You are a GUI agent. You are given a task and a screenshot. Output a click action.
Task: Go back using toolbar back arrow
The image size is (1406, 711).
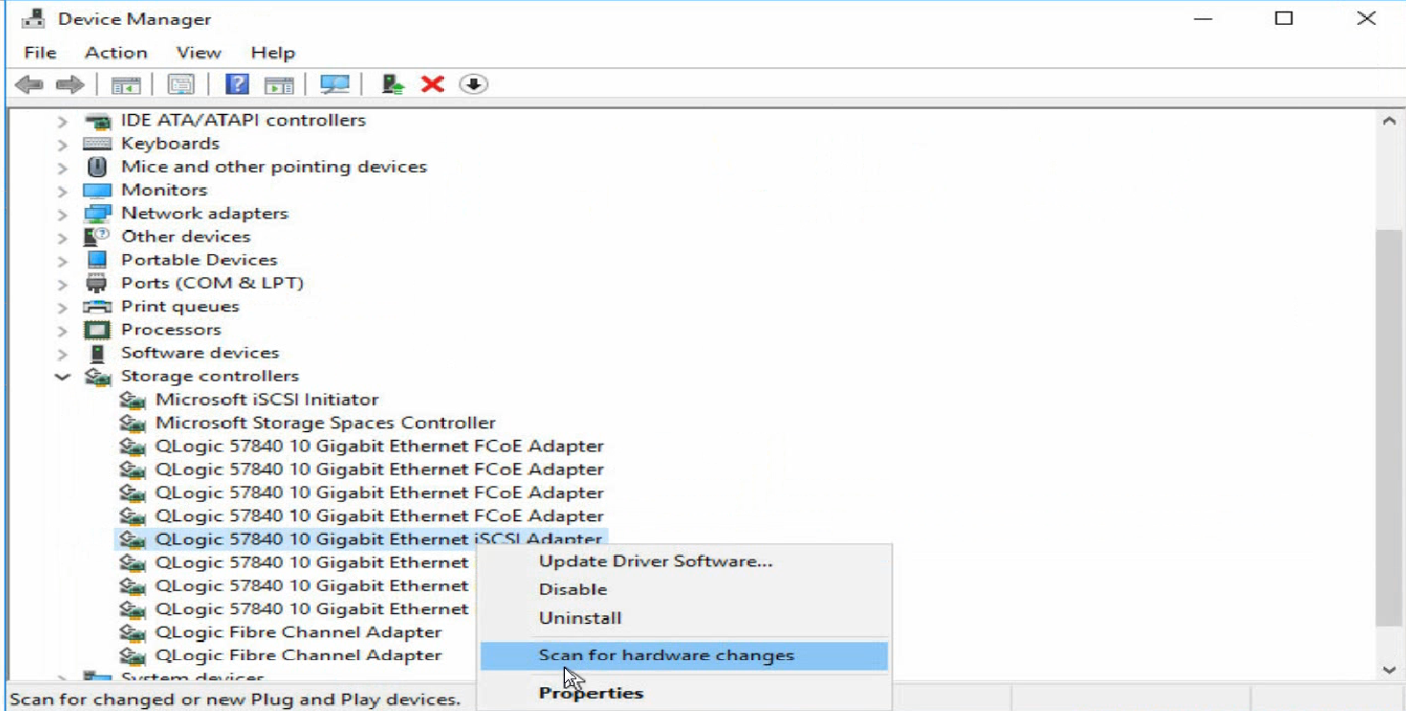30,84
